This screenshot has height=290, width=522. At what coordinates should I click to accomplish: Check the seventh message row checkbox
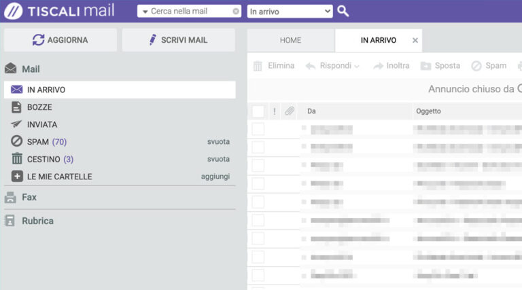pos(258,238)
